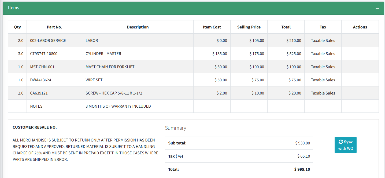Click the Items panel header title
The height and width of the screenshot is (178, 385).
click(14, 8)
